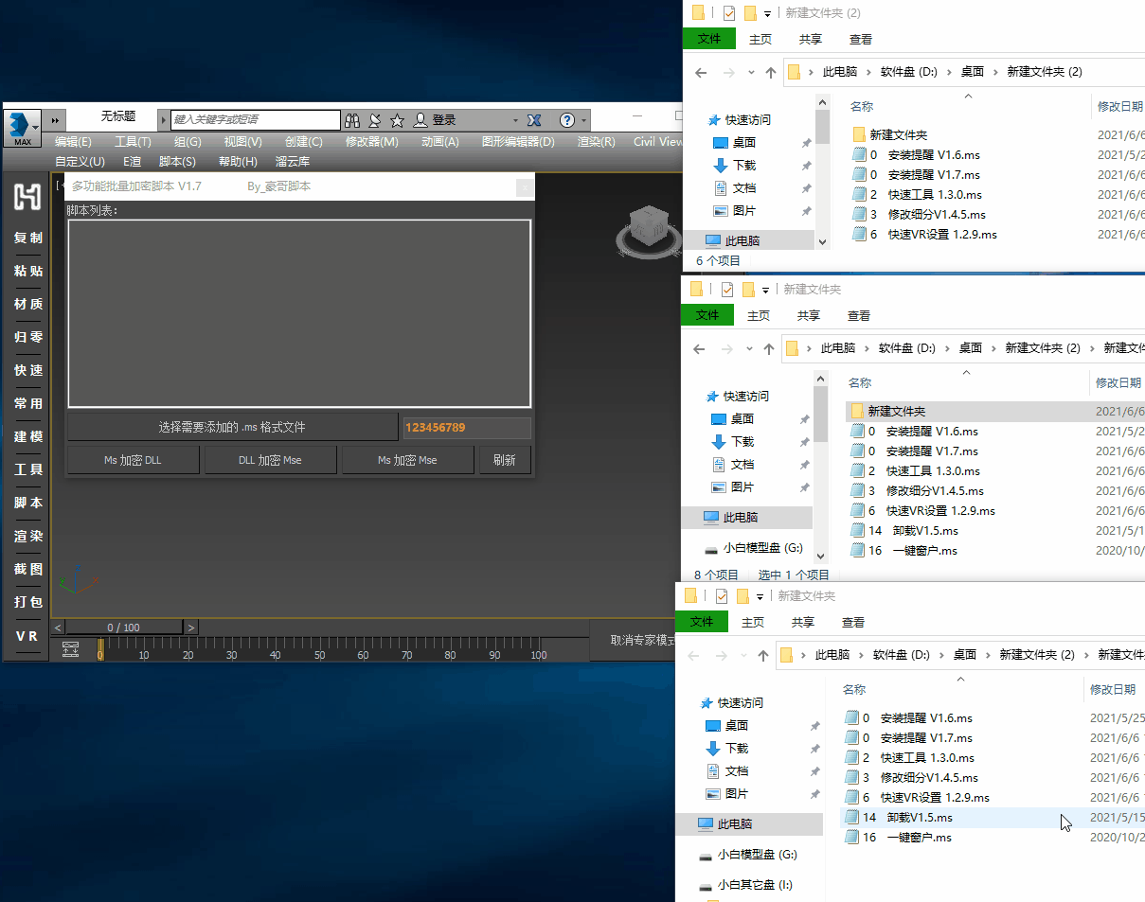
Task: Open the 脚本(S) menu in 3ds Max
Action: pos(177,162)
